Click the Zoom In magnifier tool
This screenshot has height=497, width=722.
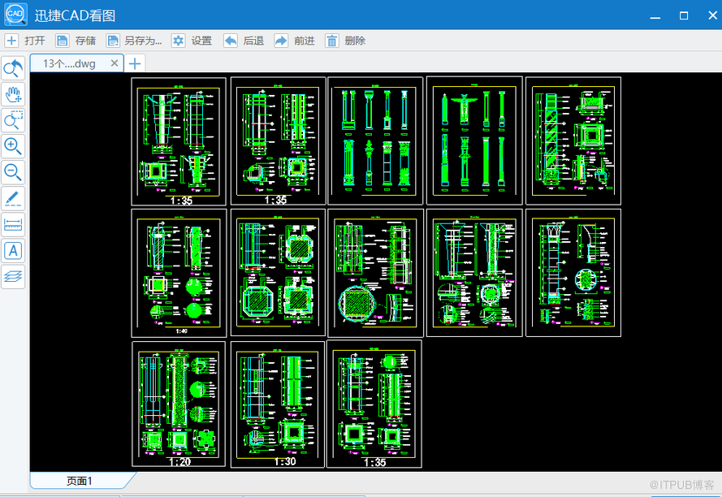click(x=14, y=147)
